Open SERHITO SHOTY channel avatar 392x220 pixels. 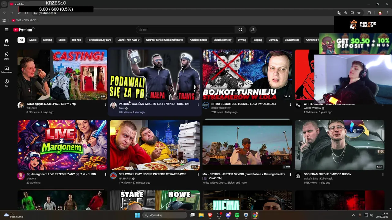tap(206, 105)
